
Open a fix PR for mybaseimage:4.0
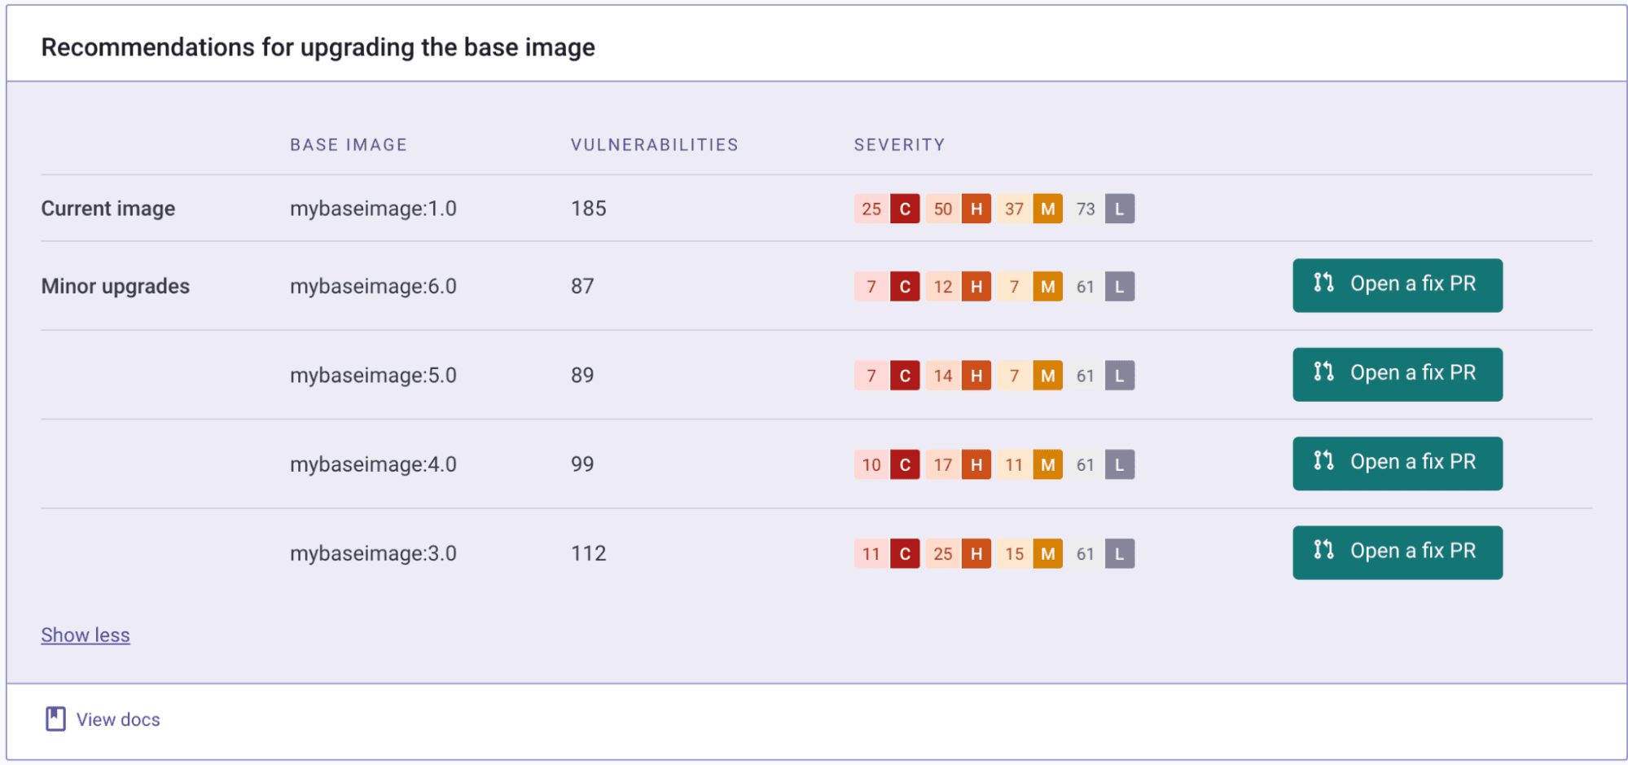(x=1398, y=464)
